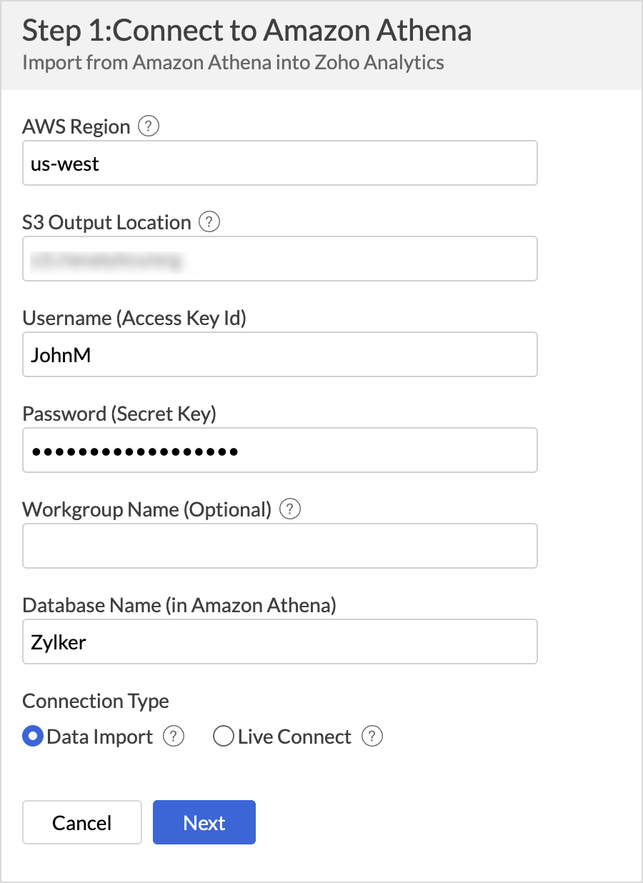Screen dimensions: 643x883
Task: Click the blue Next button
Action: pos(204,822)
